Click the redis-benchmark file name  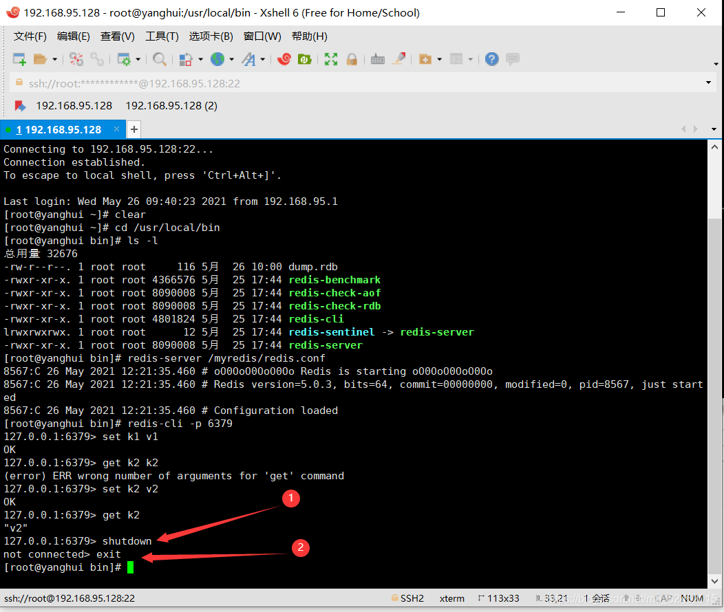pyautogui.click(x=334, y=280)
